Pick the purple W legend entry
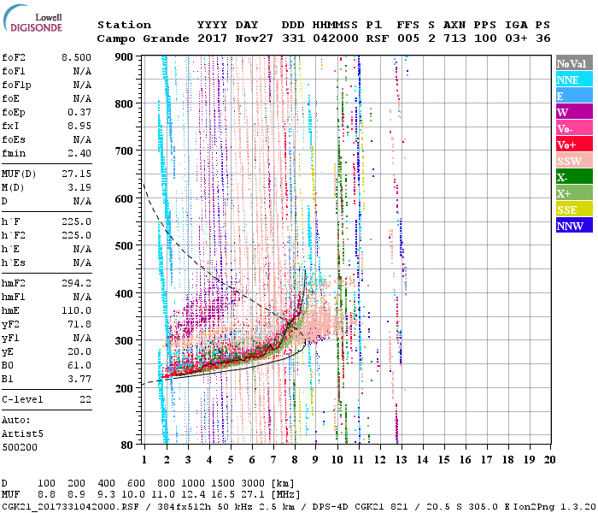Screen dimensions: 598x513 click(x=573, y=112)
